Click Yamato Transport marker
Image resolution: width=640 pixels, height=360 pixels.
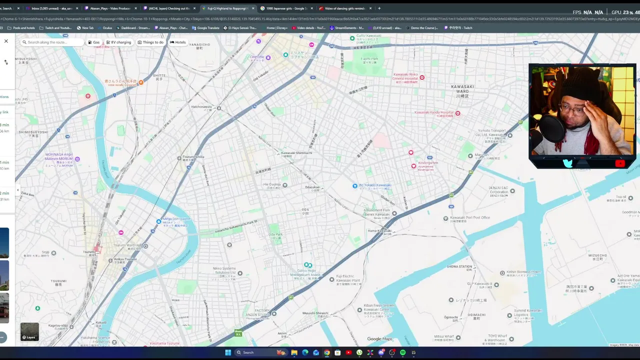point(509,135)
